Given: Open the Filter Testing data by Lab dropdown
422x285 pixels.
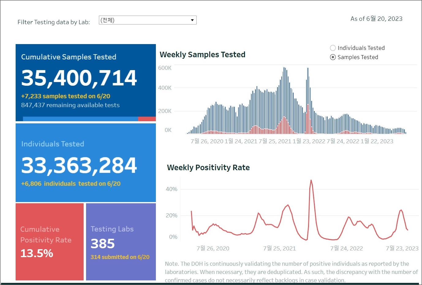Looking at the screenshot, I should (x=148, y=20).
